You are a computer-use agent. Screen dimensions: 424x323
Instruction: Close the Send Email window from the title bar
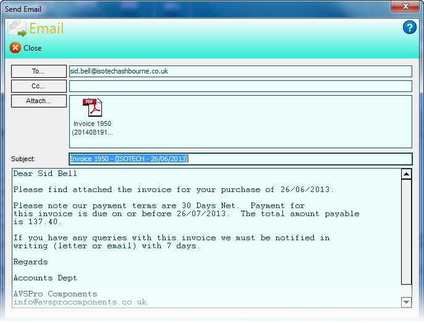click(x=404, y=6)
